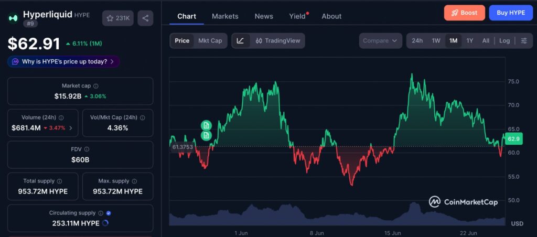The width and height of the screenshot is (537, 237).
Task: Open the About tab
Action: pos(331,16)
